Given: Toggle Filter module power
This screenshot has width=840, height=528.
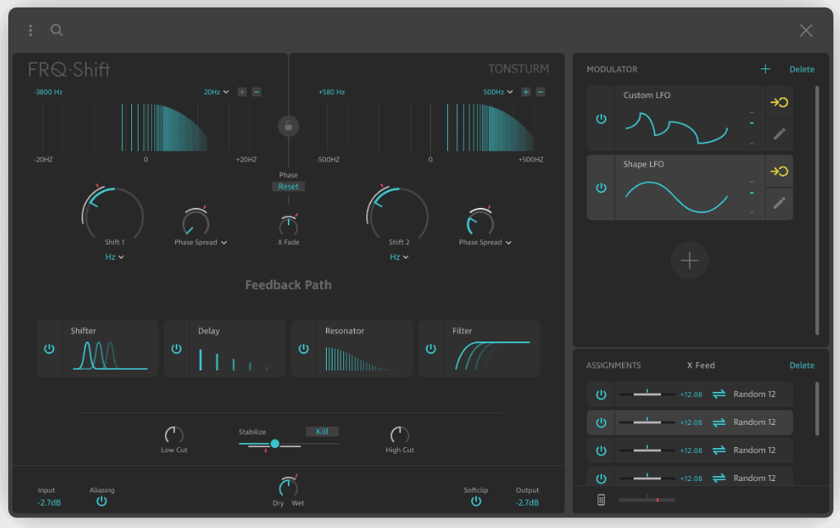Looking at the screenshot, I should pos(431,349).
